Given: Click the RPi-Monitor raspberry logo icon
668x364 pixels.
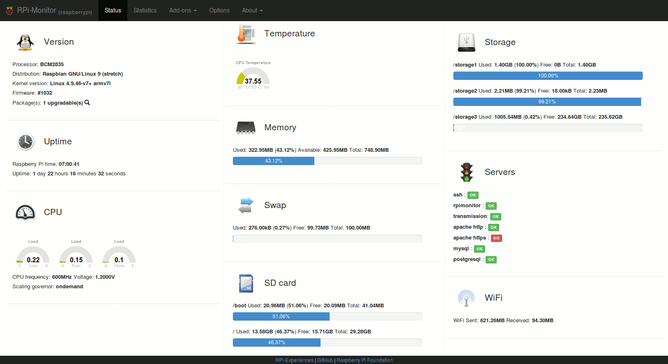Looking at the screenshot, I should click(x=10, y=11).
